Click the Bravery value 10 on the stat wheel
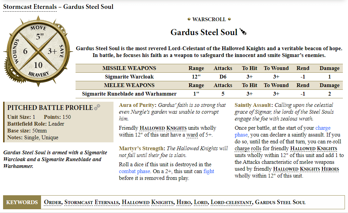The height and width of the screenshot is (213, 348). pos(38,65)
